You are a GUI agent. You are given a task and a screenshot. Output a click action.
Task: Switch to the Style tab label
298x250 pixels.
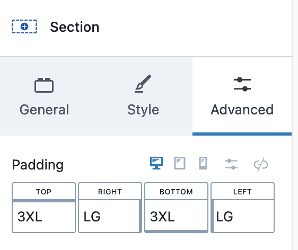click(x=143, y=110)
